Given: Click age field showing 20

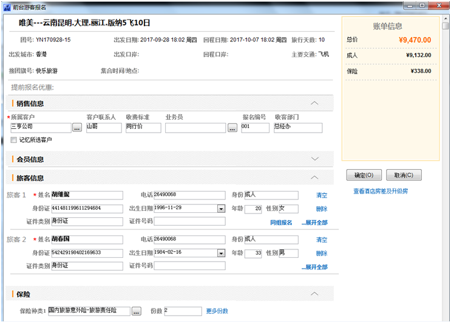Looking at the screenshot, I should click(x=253, y=209).
